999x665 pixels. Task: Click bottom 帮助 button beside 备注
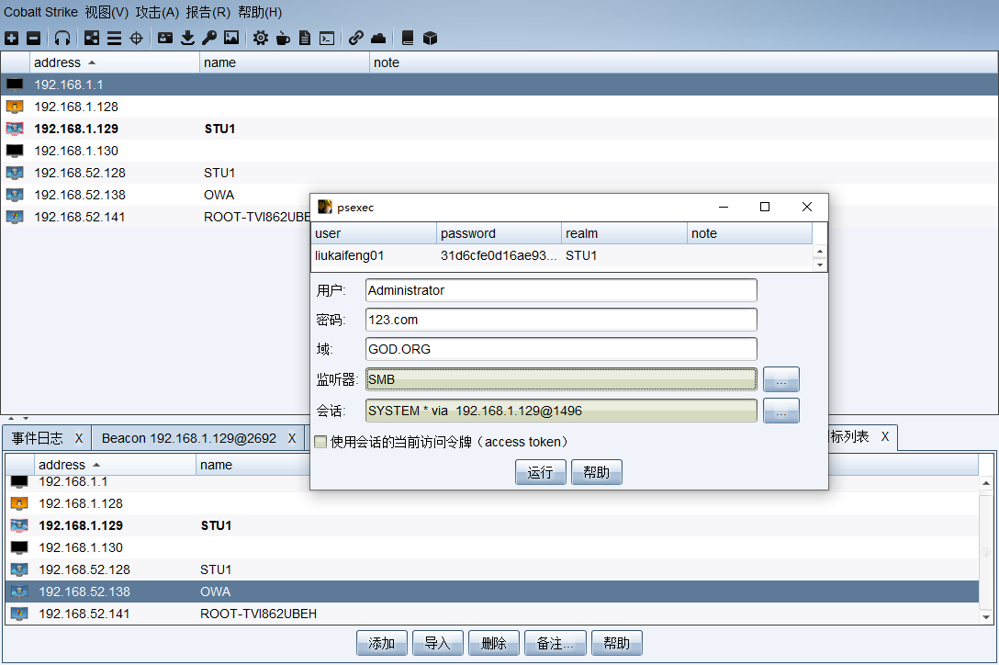pyautogui.click(x=617, y=643)
